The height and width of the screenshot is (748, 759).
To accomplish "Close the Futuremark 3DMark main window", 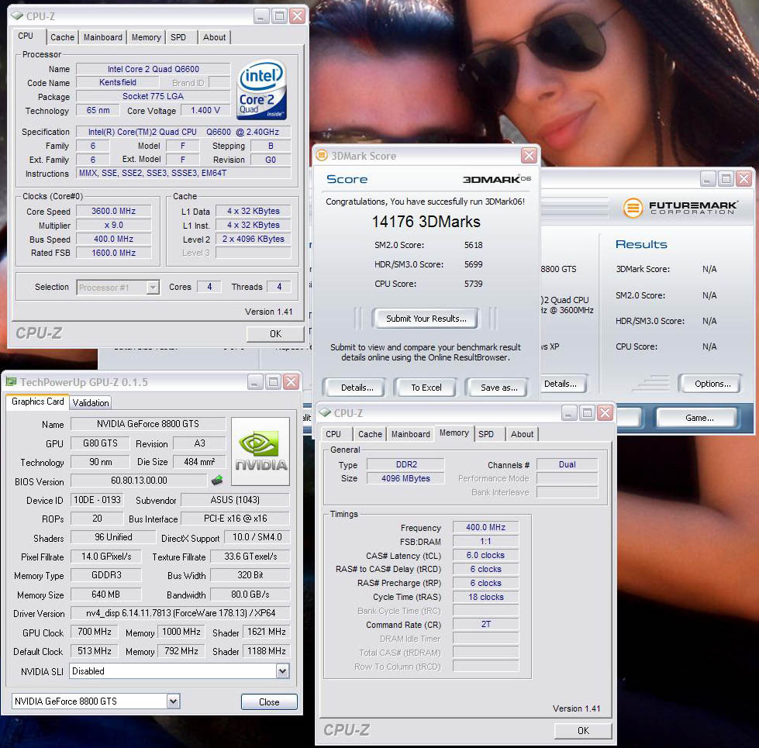I will (743, 180).
